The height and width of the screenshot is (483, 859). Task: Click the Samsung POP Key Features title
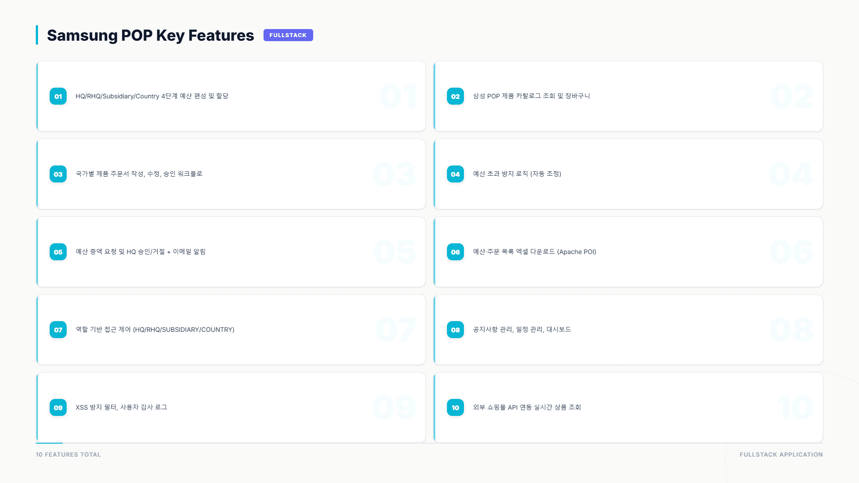(150, 35)
